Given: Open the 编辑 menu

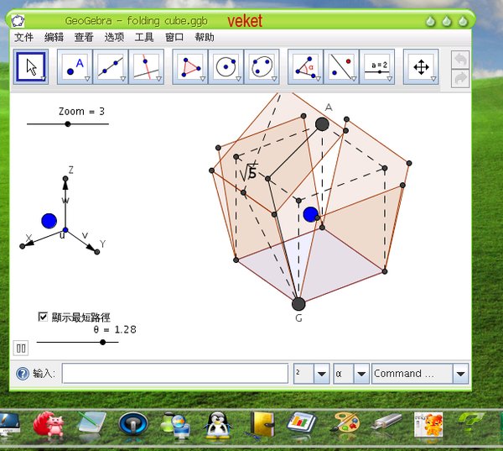Looking at the screenshot, I should point(54,37).
